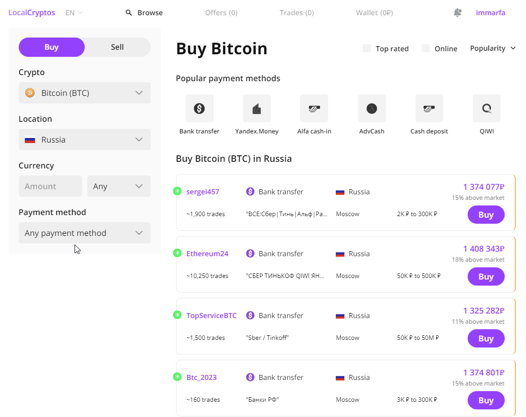Click the Amount input field
The height and width of the screenshot is (417, 526).
[x=50, y=186]
